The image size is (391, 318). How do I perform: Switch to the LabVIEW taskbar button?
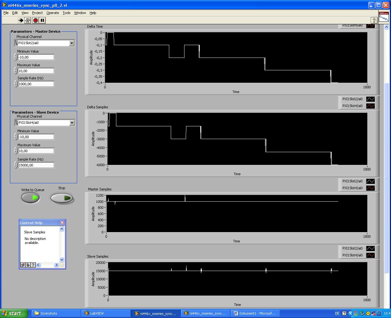click(106, 313)
